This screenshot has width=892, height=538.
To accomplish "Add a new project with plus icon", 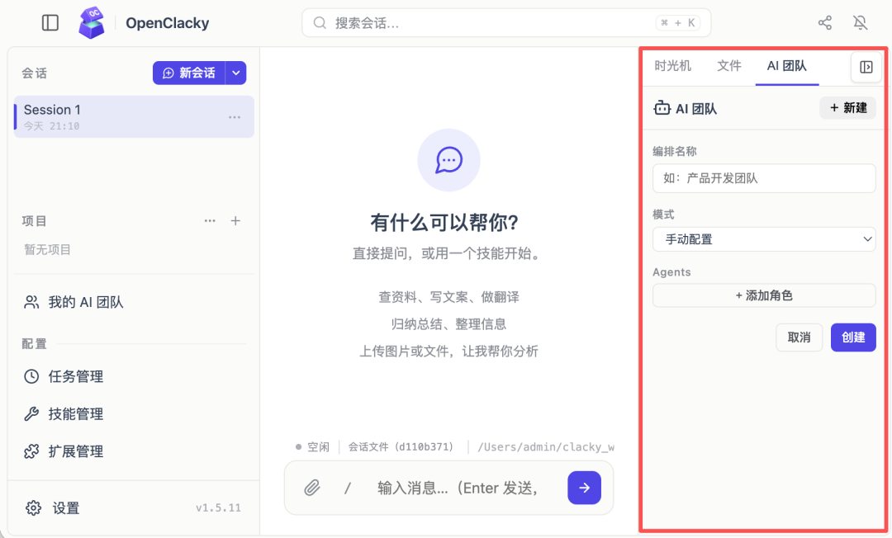I will (235, 221).
